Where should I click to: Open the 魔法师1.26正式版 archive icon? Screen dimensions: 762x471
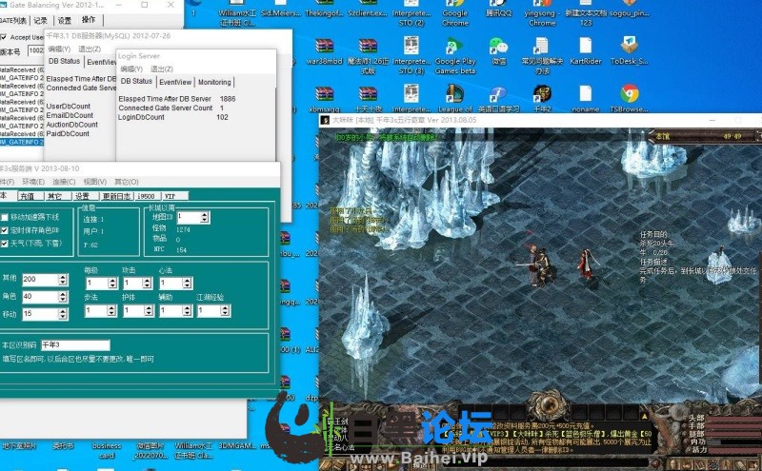pyautogui.click(x=368, y=55)
